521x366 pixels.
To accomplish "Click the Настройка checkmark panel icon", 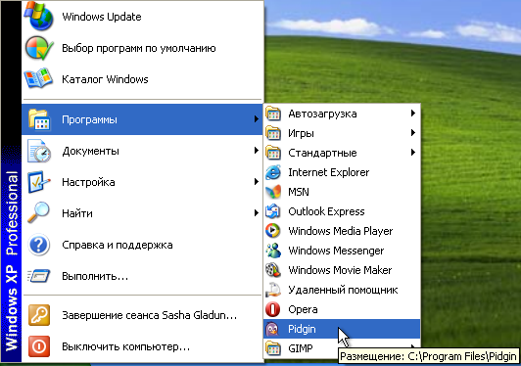I will pyautogui.click(x=39, y=182).
